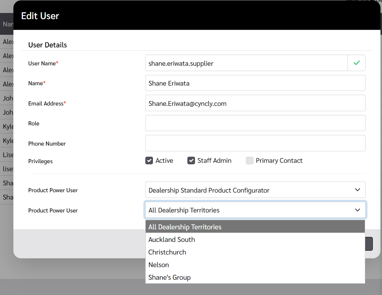Choose highlighted All Dealership Territories list option
This screenshot has width=382, height=295.
click(185, 227)
